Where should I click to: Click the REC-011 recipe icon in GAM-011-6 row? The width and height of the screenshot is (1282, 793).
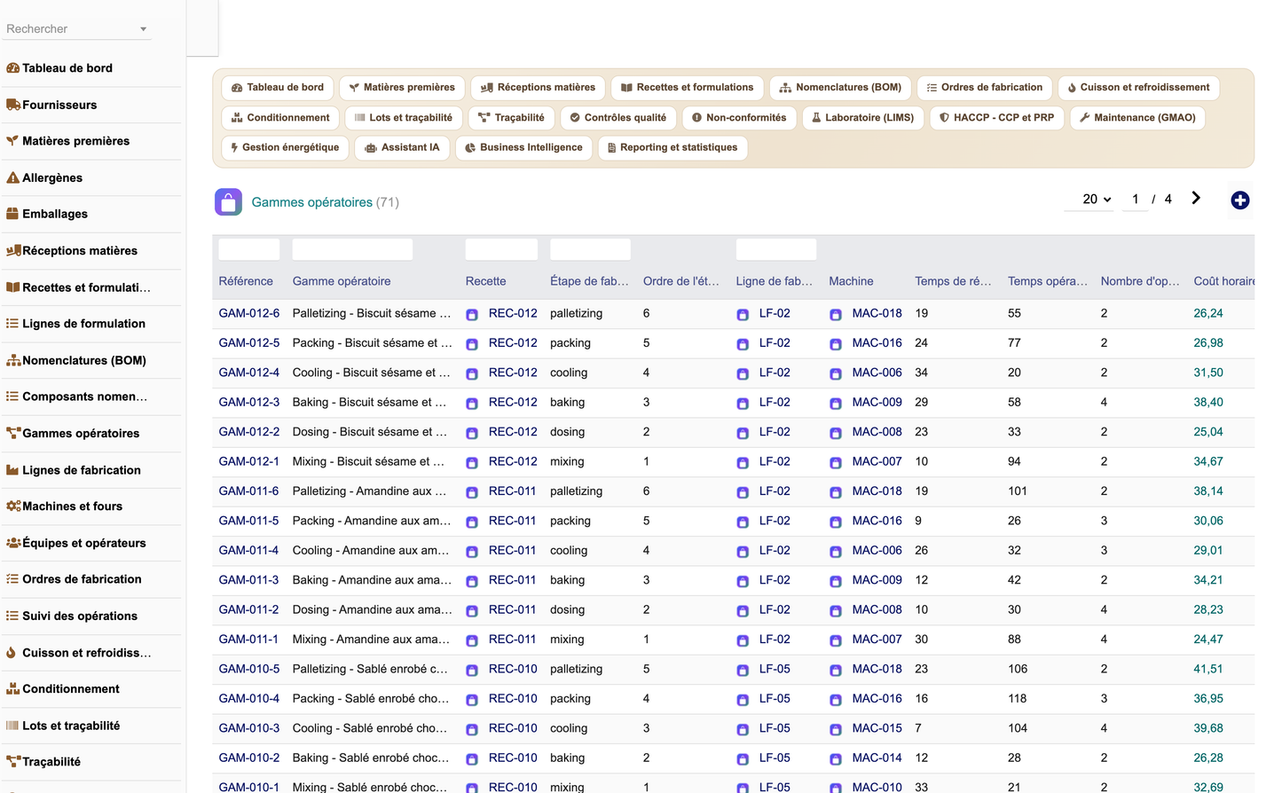pos(472,492)
